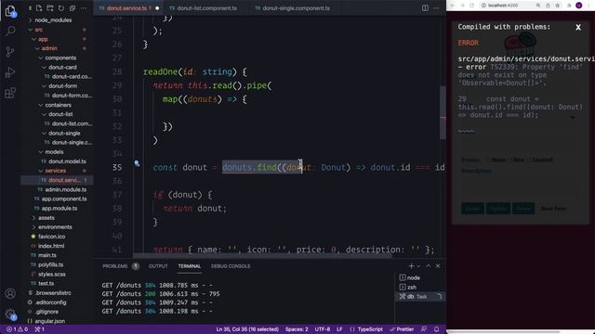The image size is (595, 334).
Task: Open angular.json in the file tree
Action: click(49, 321)
